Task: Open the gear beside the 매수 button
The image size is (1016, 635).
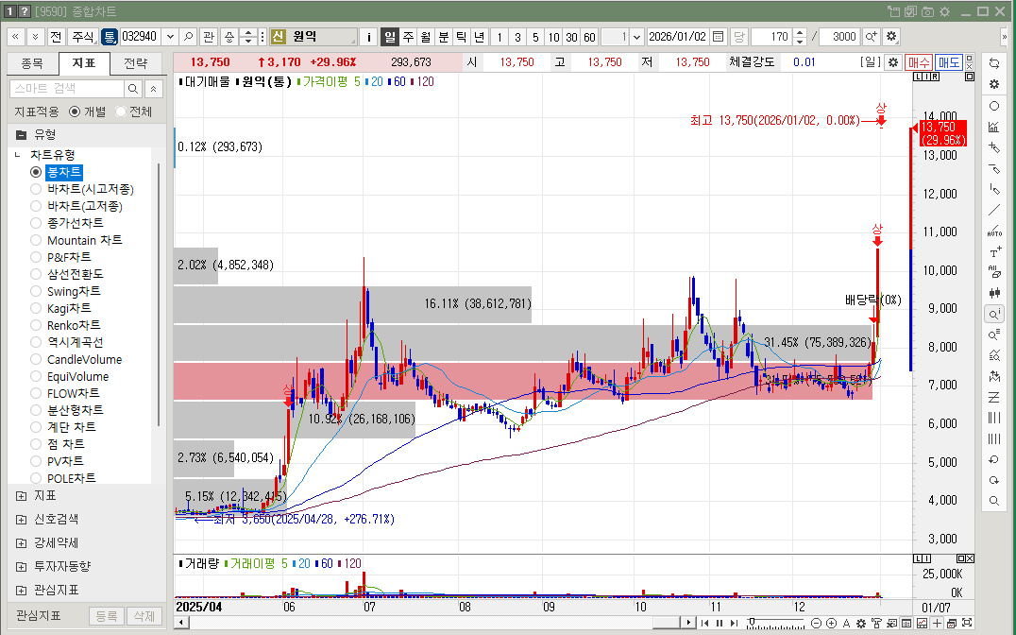Action: tap(893, 62)
